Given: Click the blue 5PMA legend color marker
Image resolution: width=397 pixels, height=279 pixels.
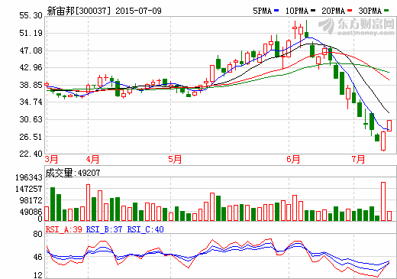Looking at the screenshot, I should (276, 11).
